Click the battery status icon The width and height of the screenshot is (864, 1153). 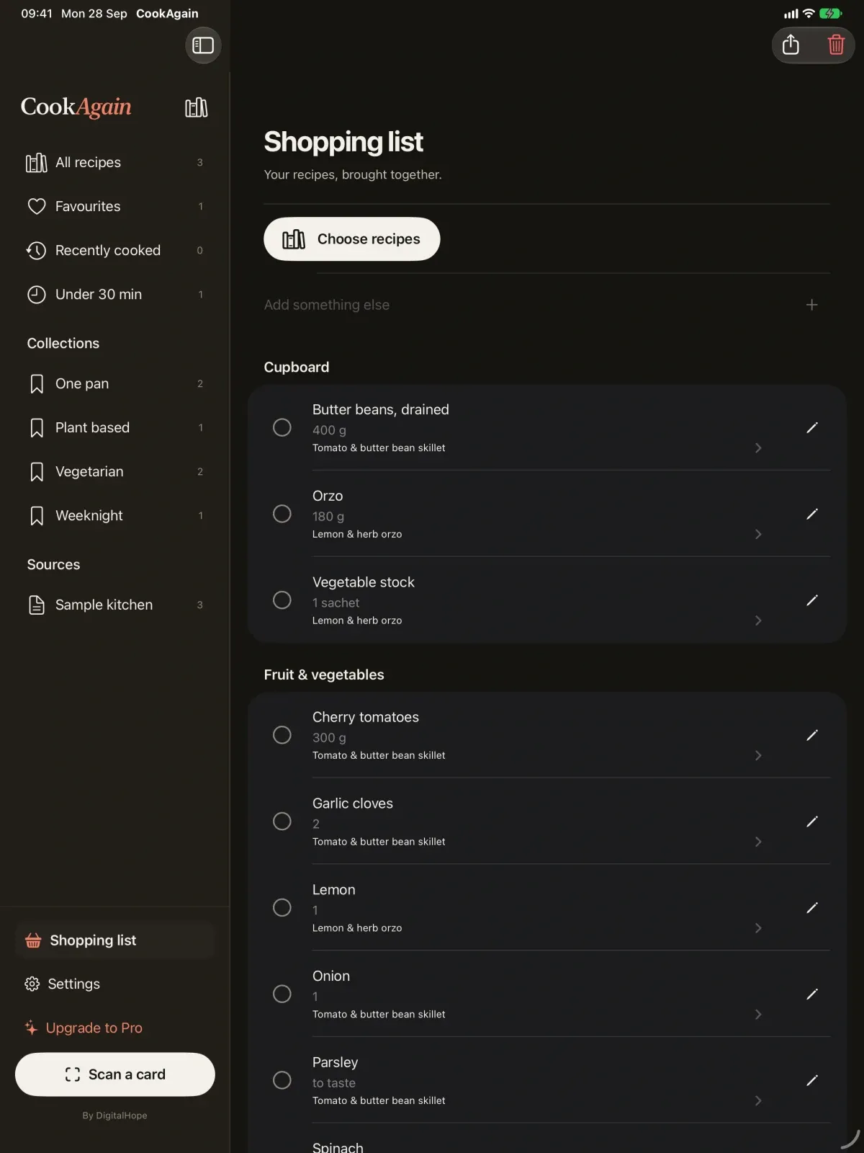(x=830, y=14)
